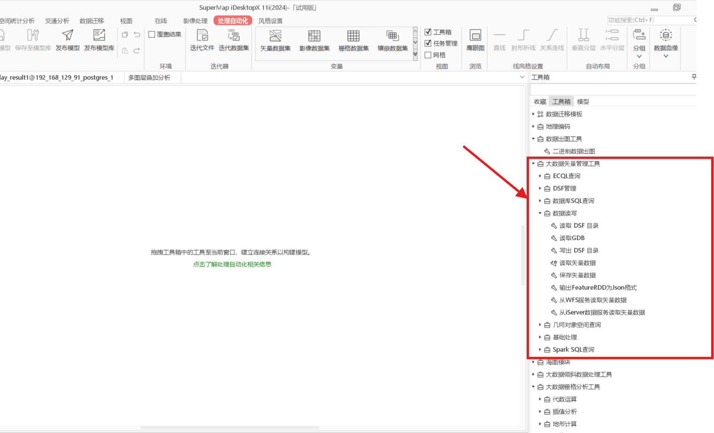The height and width of the screenshot is (433, 714).
Task: Expand the Spark SQL查询 node
Action: pyautogui.click(x=540, y=350)
